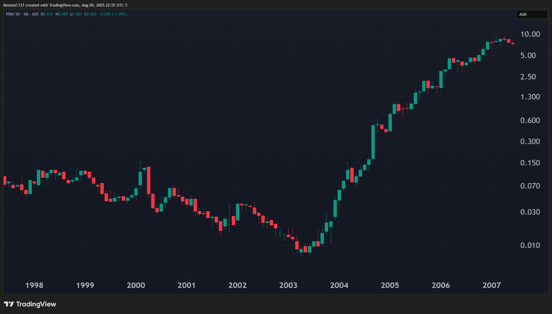The image size is (552, 314).
Task: Click the 2007 label on time axis
Action: pyautogui.click(x=492, y=285)
